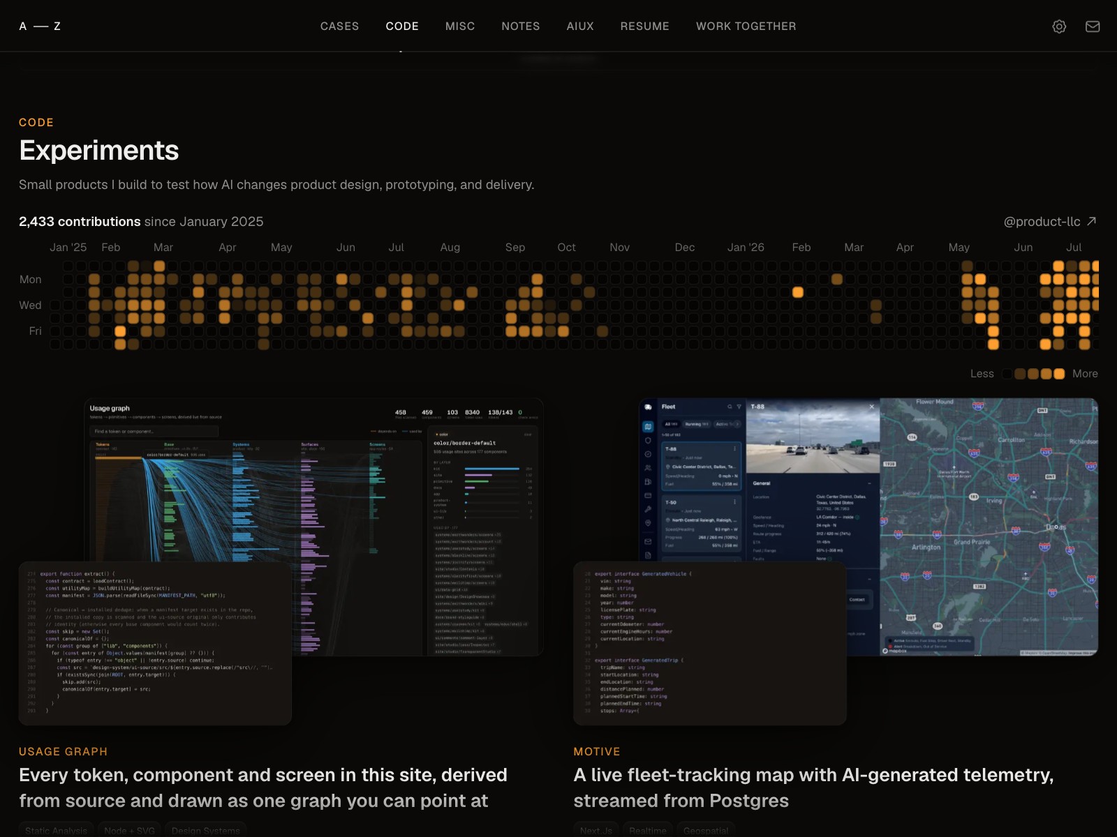Open the 'A live fleet-tracking map' title
Image resolution: width=1117 pixels, height=837 pixels.
813,787
